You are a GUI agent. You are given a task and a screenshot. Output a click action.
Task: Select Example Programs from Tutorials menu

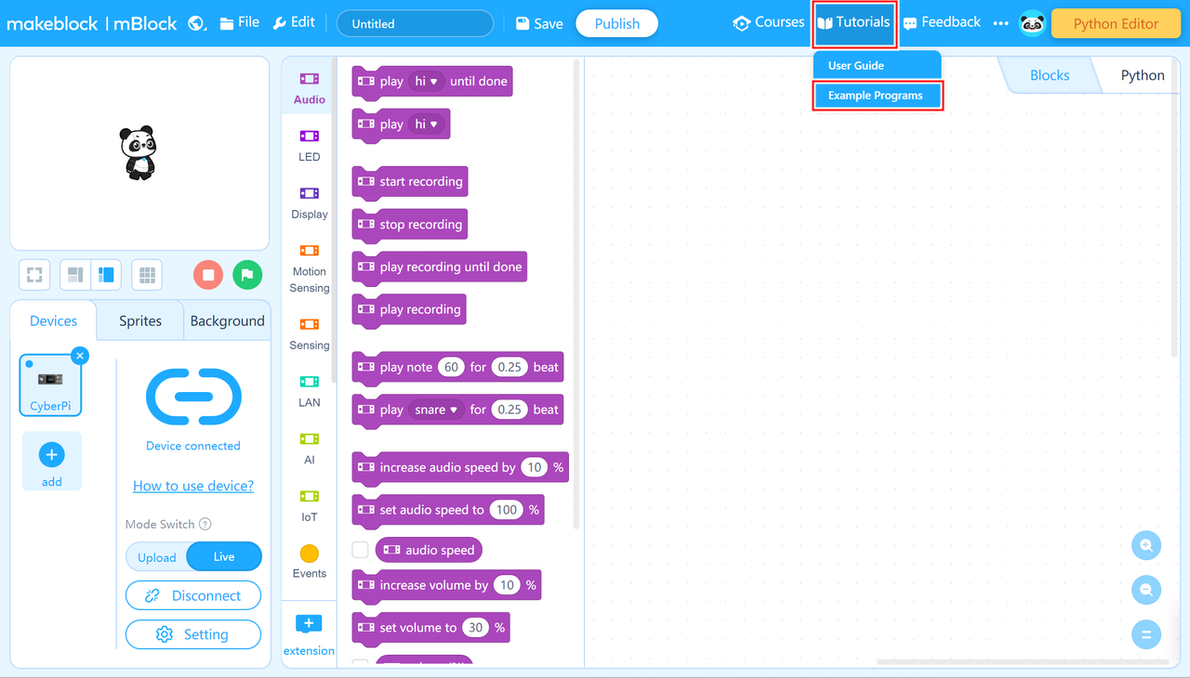pyautogui.click(x=879, y=96)
